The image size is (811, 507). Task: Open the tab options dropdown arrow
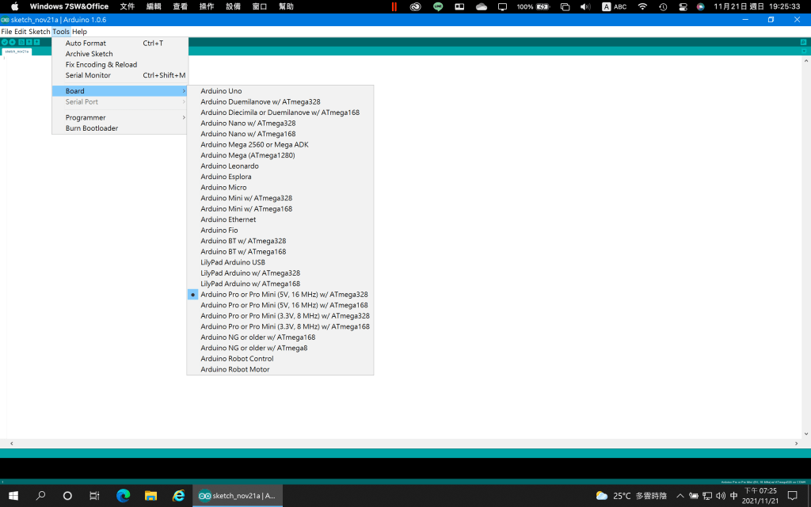click(x=804, y=51)
